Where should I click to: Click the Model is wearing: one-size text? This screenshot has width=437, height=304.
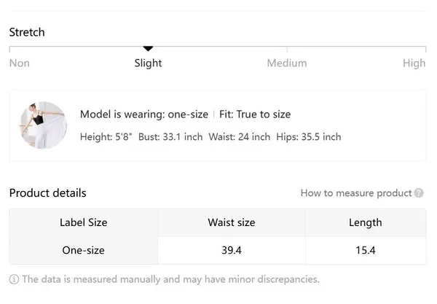(143, 114)
